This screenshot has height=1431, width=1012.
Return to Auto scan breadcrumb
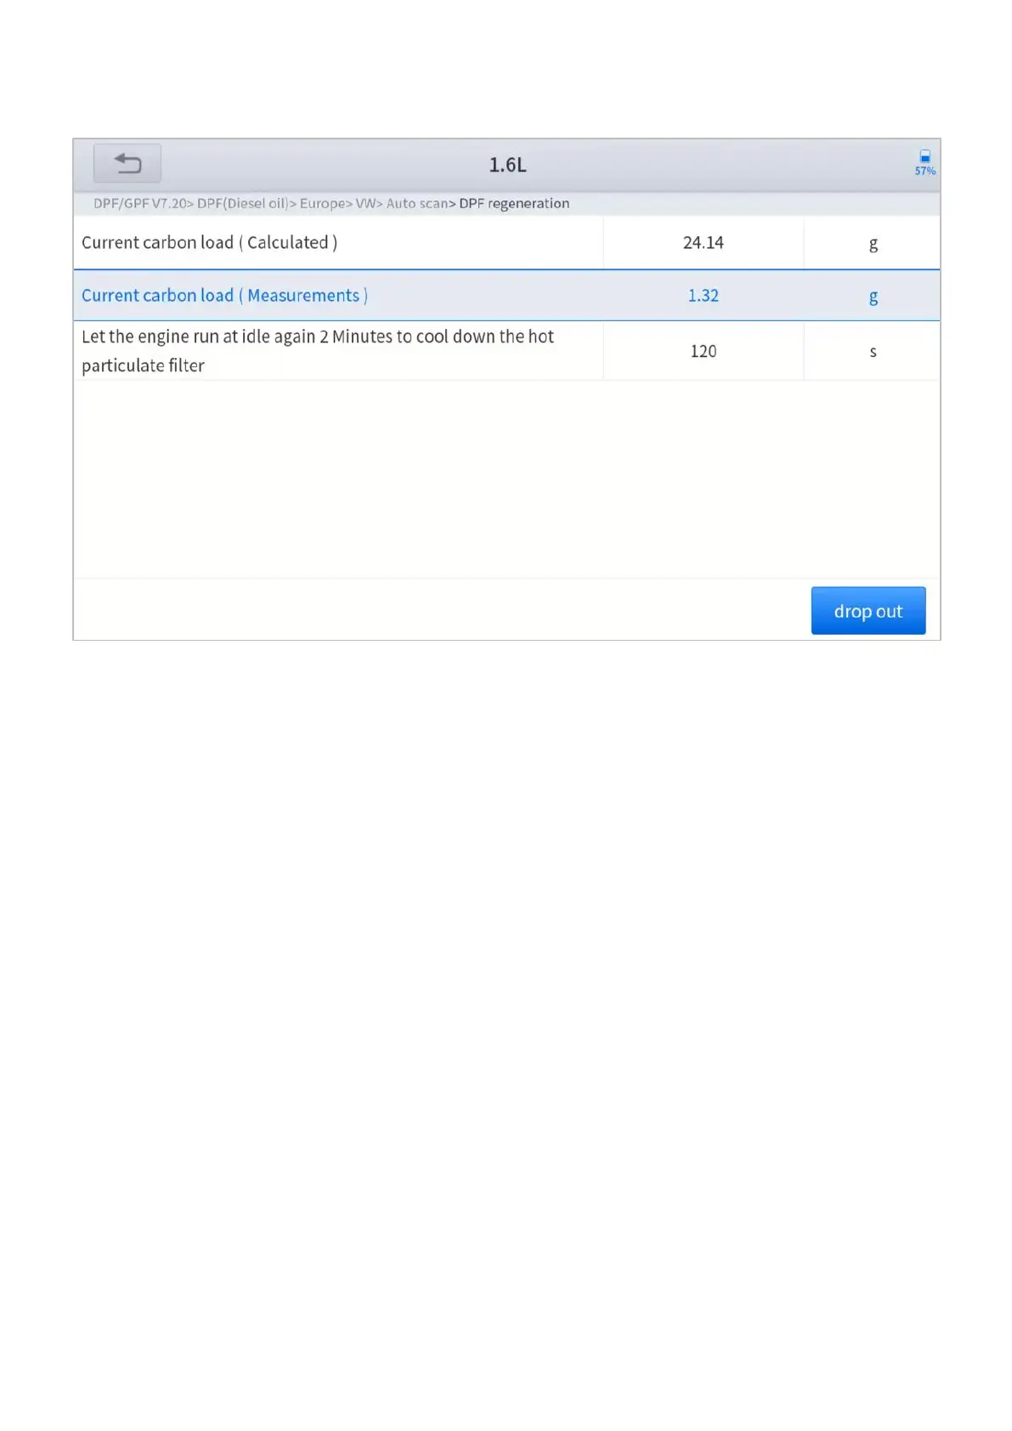pos(416,204)
